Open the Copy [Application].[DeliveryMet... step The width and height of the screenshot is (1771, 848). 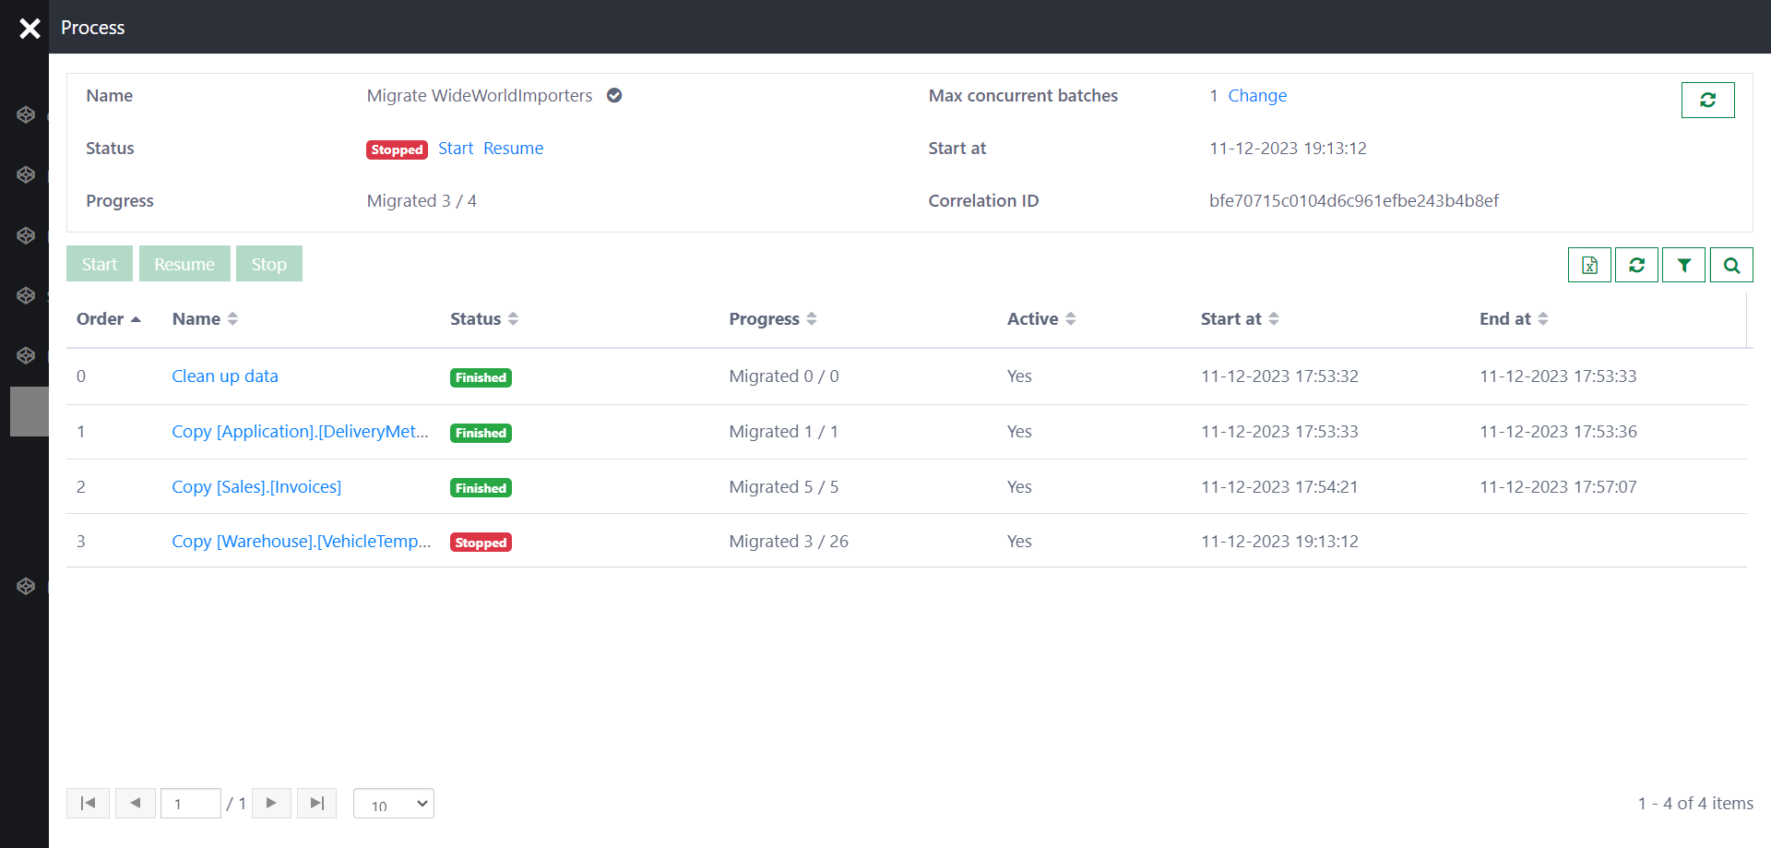300,431
